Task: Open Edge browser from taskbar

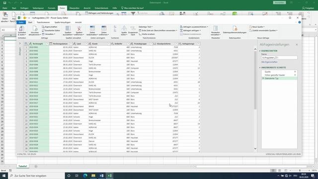Action: point(85,176)
